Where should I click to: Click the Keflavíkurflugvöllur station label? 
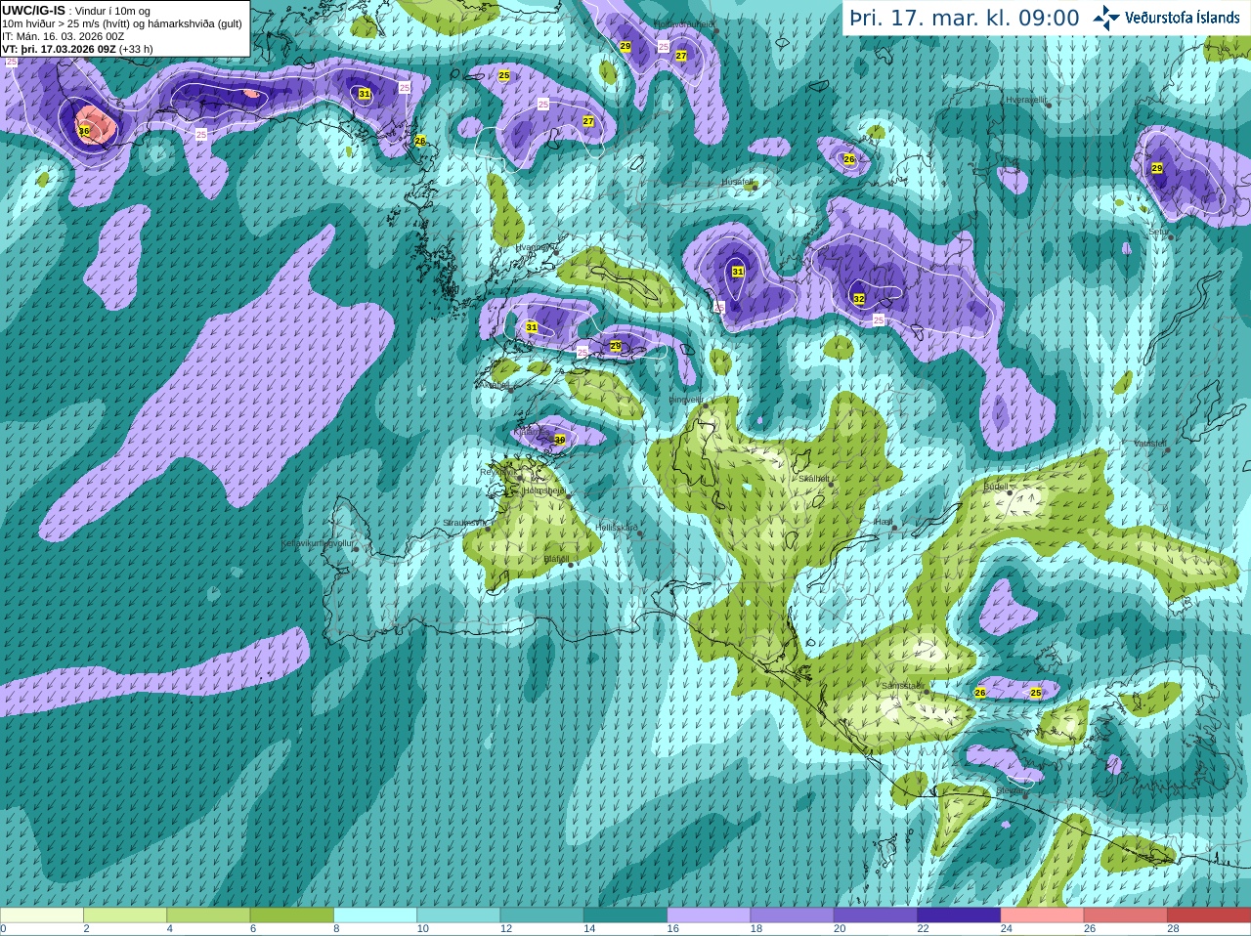[318, 543]
